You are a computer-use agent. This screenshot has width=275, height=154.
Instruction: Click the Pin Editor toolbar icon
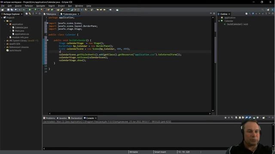[117, 10]
